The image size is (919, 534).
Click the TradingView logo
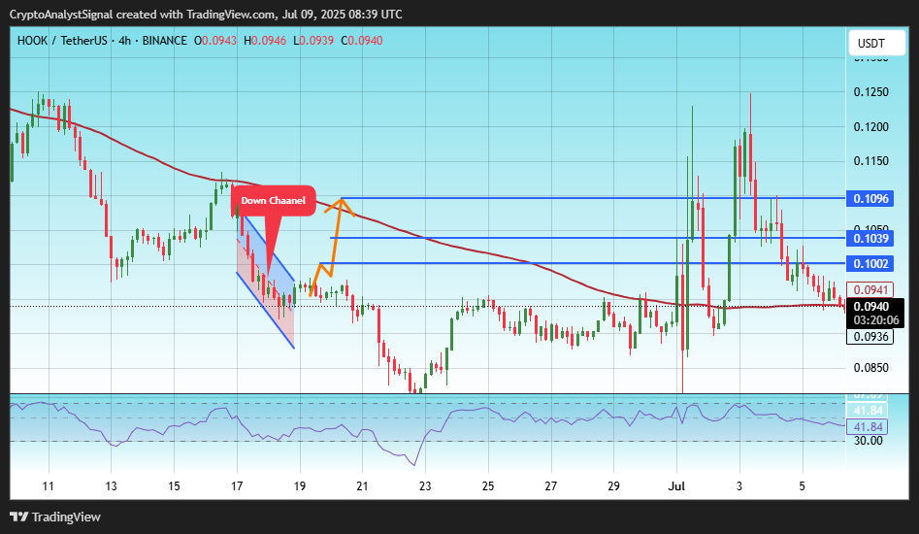pyautogui.click(x=55, y=517)
